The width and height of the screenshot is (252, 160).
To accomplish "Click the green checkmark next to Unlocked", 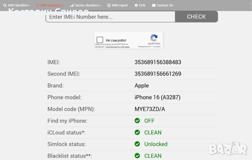I will pos(137,144).
